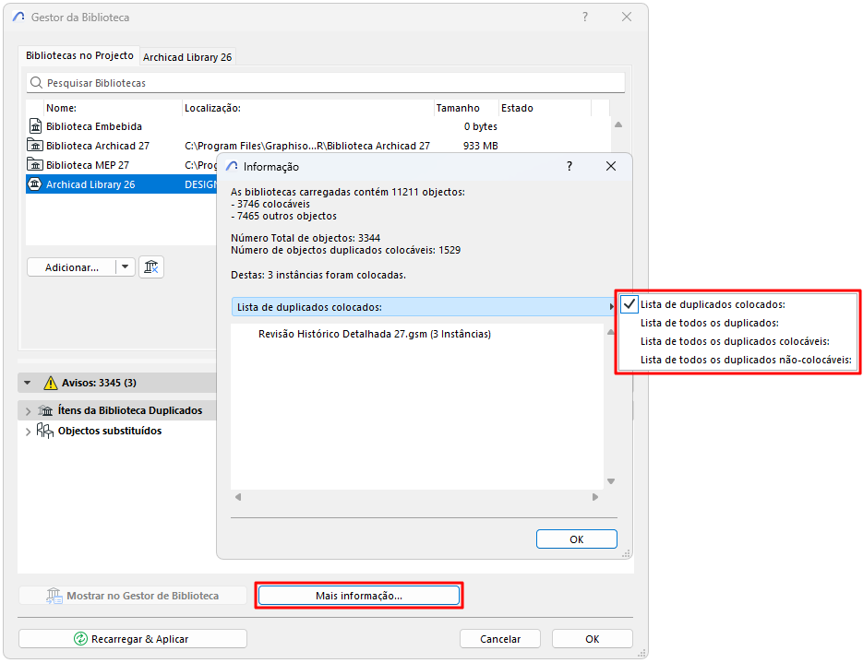Click OK in the Informação dialog

click(x=576, y=539)
